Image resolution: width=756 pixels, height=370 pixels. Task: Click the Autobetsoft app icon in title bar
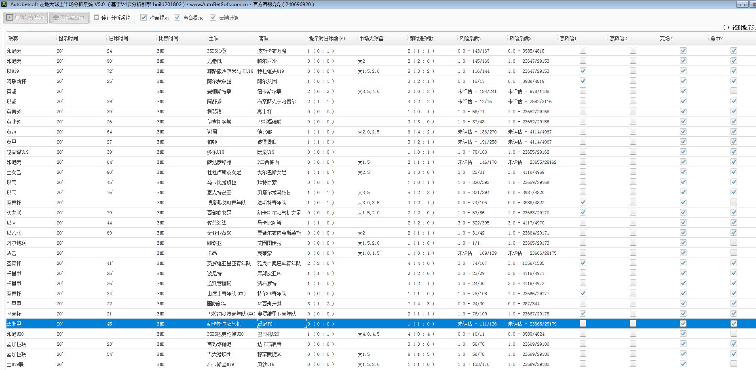coord(4,4)
